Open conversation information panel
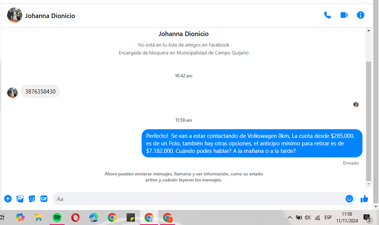This screenshot has width=379, height=225. point(360,15)
